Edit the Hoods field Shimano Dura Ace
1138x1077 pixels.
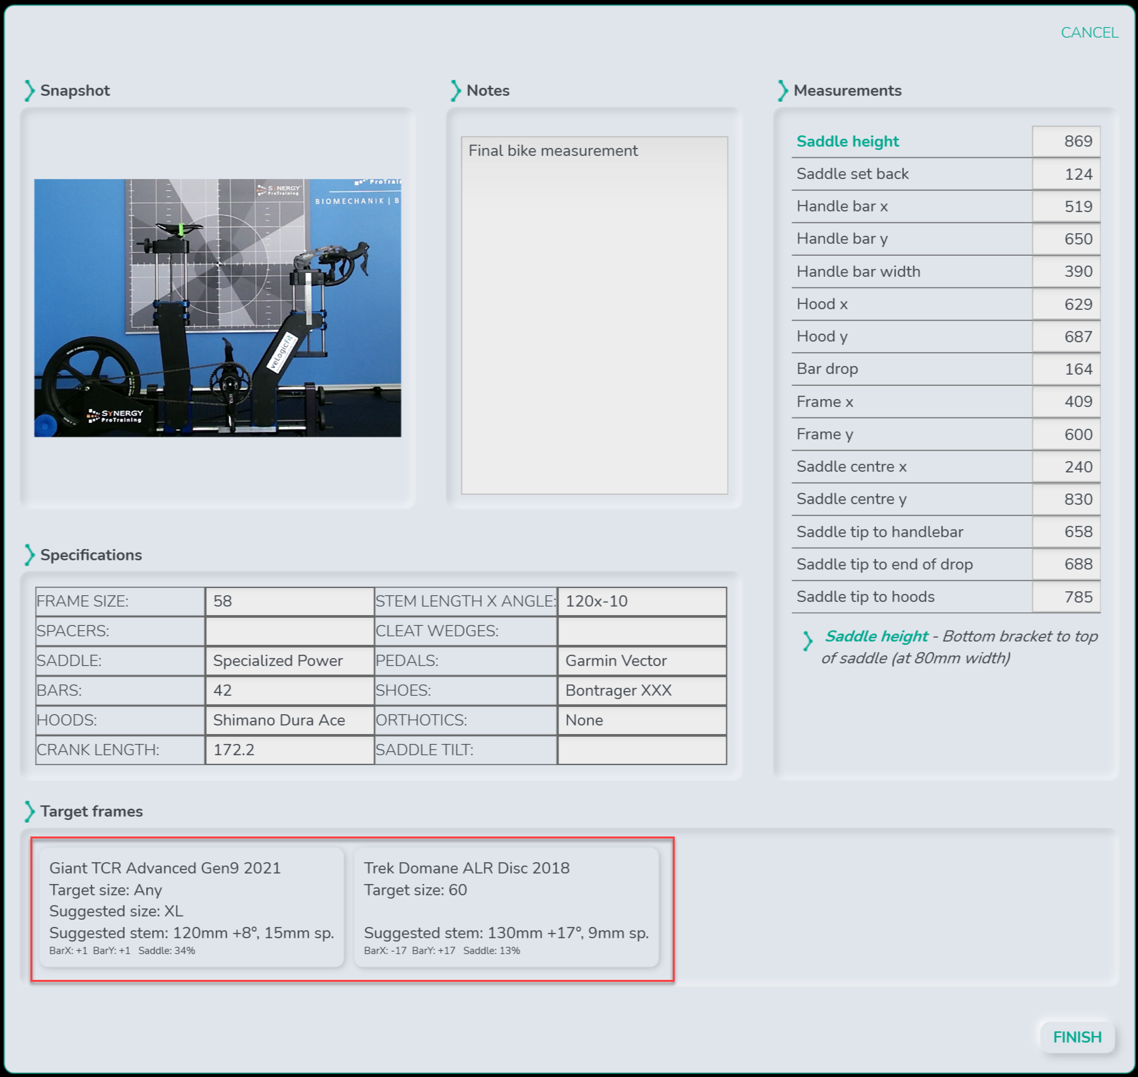tap(289, 720)
